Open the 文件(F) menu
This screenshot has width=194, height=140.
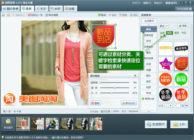coord(136,3)
